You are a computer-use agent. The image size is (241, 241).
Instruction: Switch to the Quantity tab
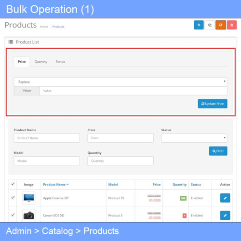41,62
